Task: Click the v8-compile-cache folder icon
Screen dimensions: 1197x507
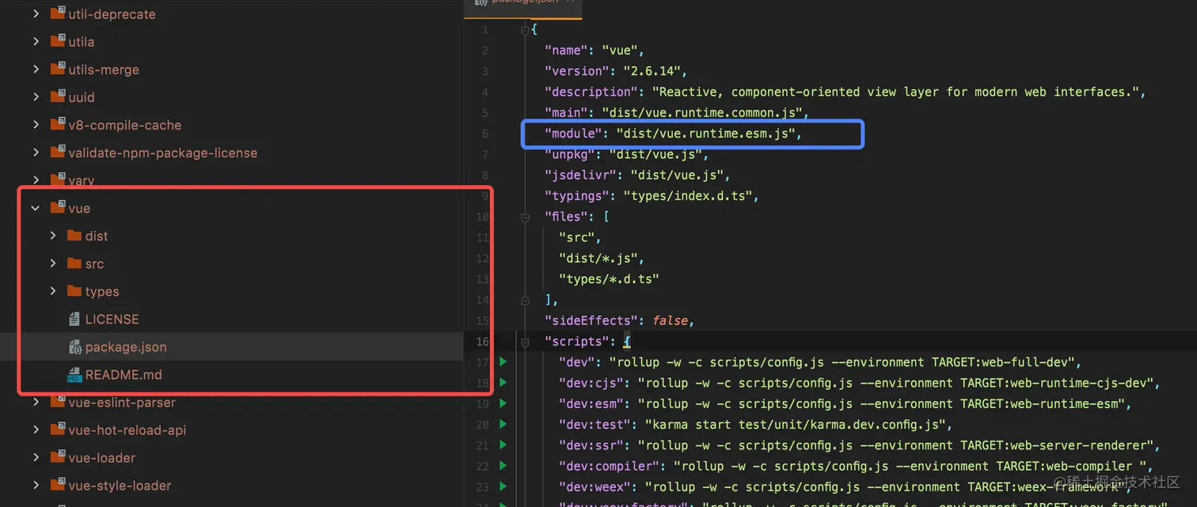Action: point(57,124)
